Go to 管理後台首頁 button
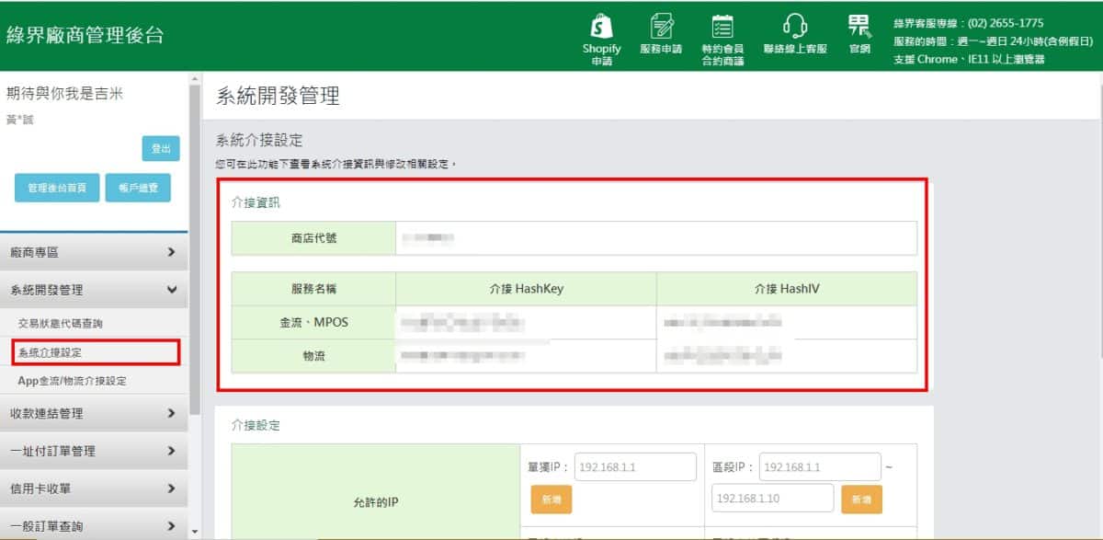This screenshot has width=1103, height=540. coord(57,188)
